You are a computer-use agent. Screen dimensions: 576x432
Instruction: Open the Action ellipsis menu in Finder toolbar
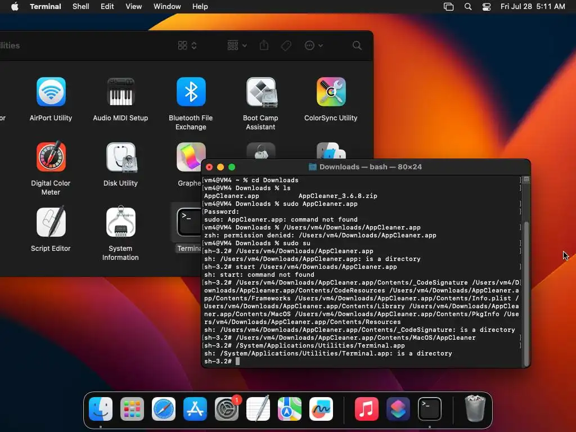click(x=314, y=46)
